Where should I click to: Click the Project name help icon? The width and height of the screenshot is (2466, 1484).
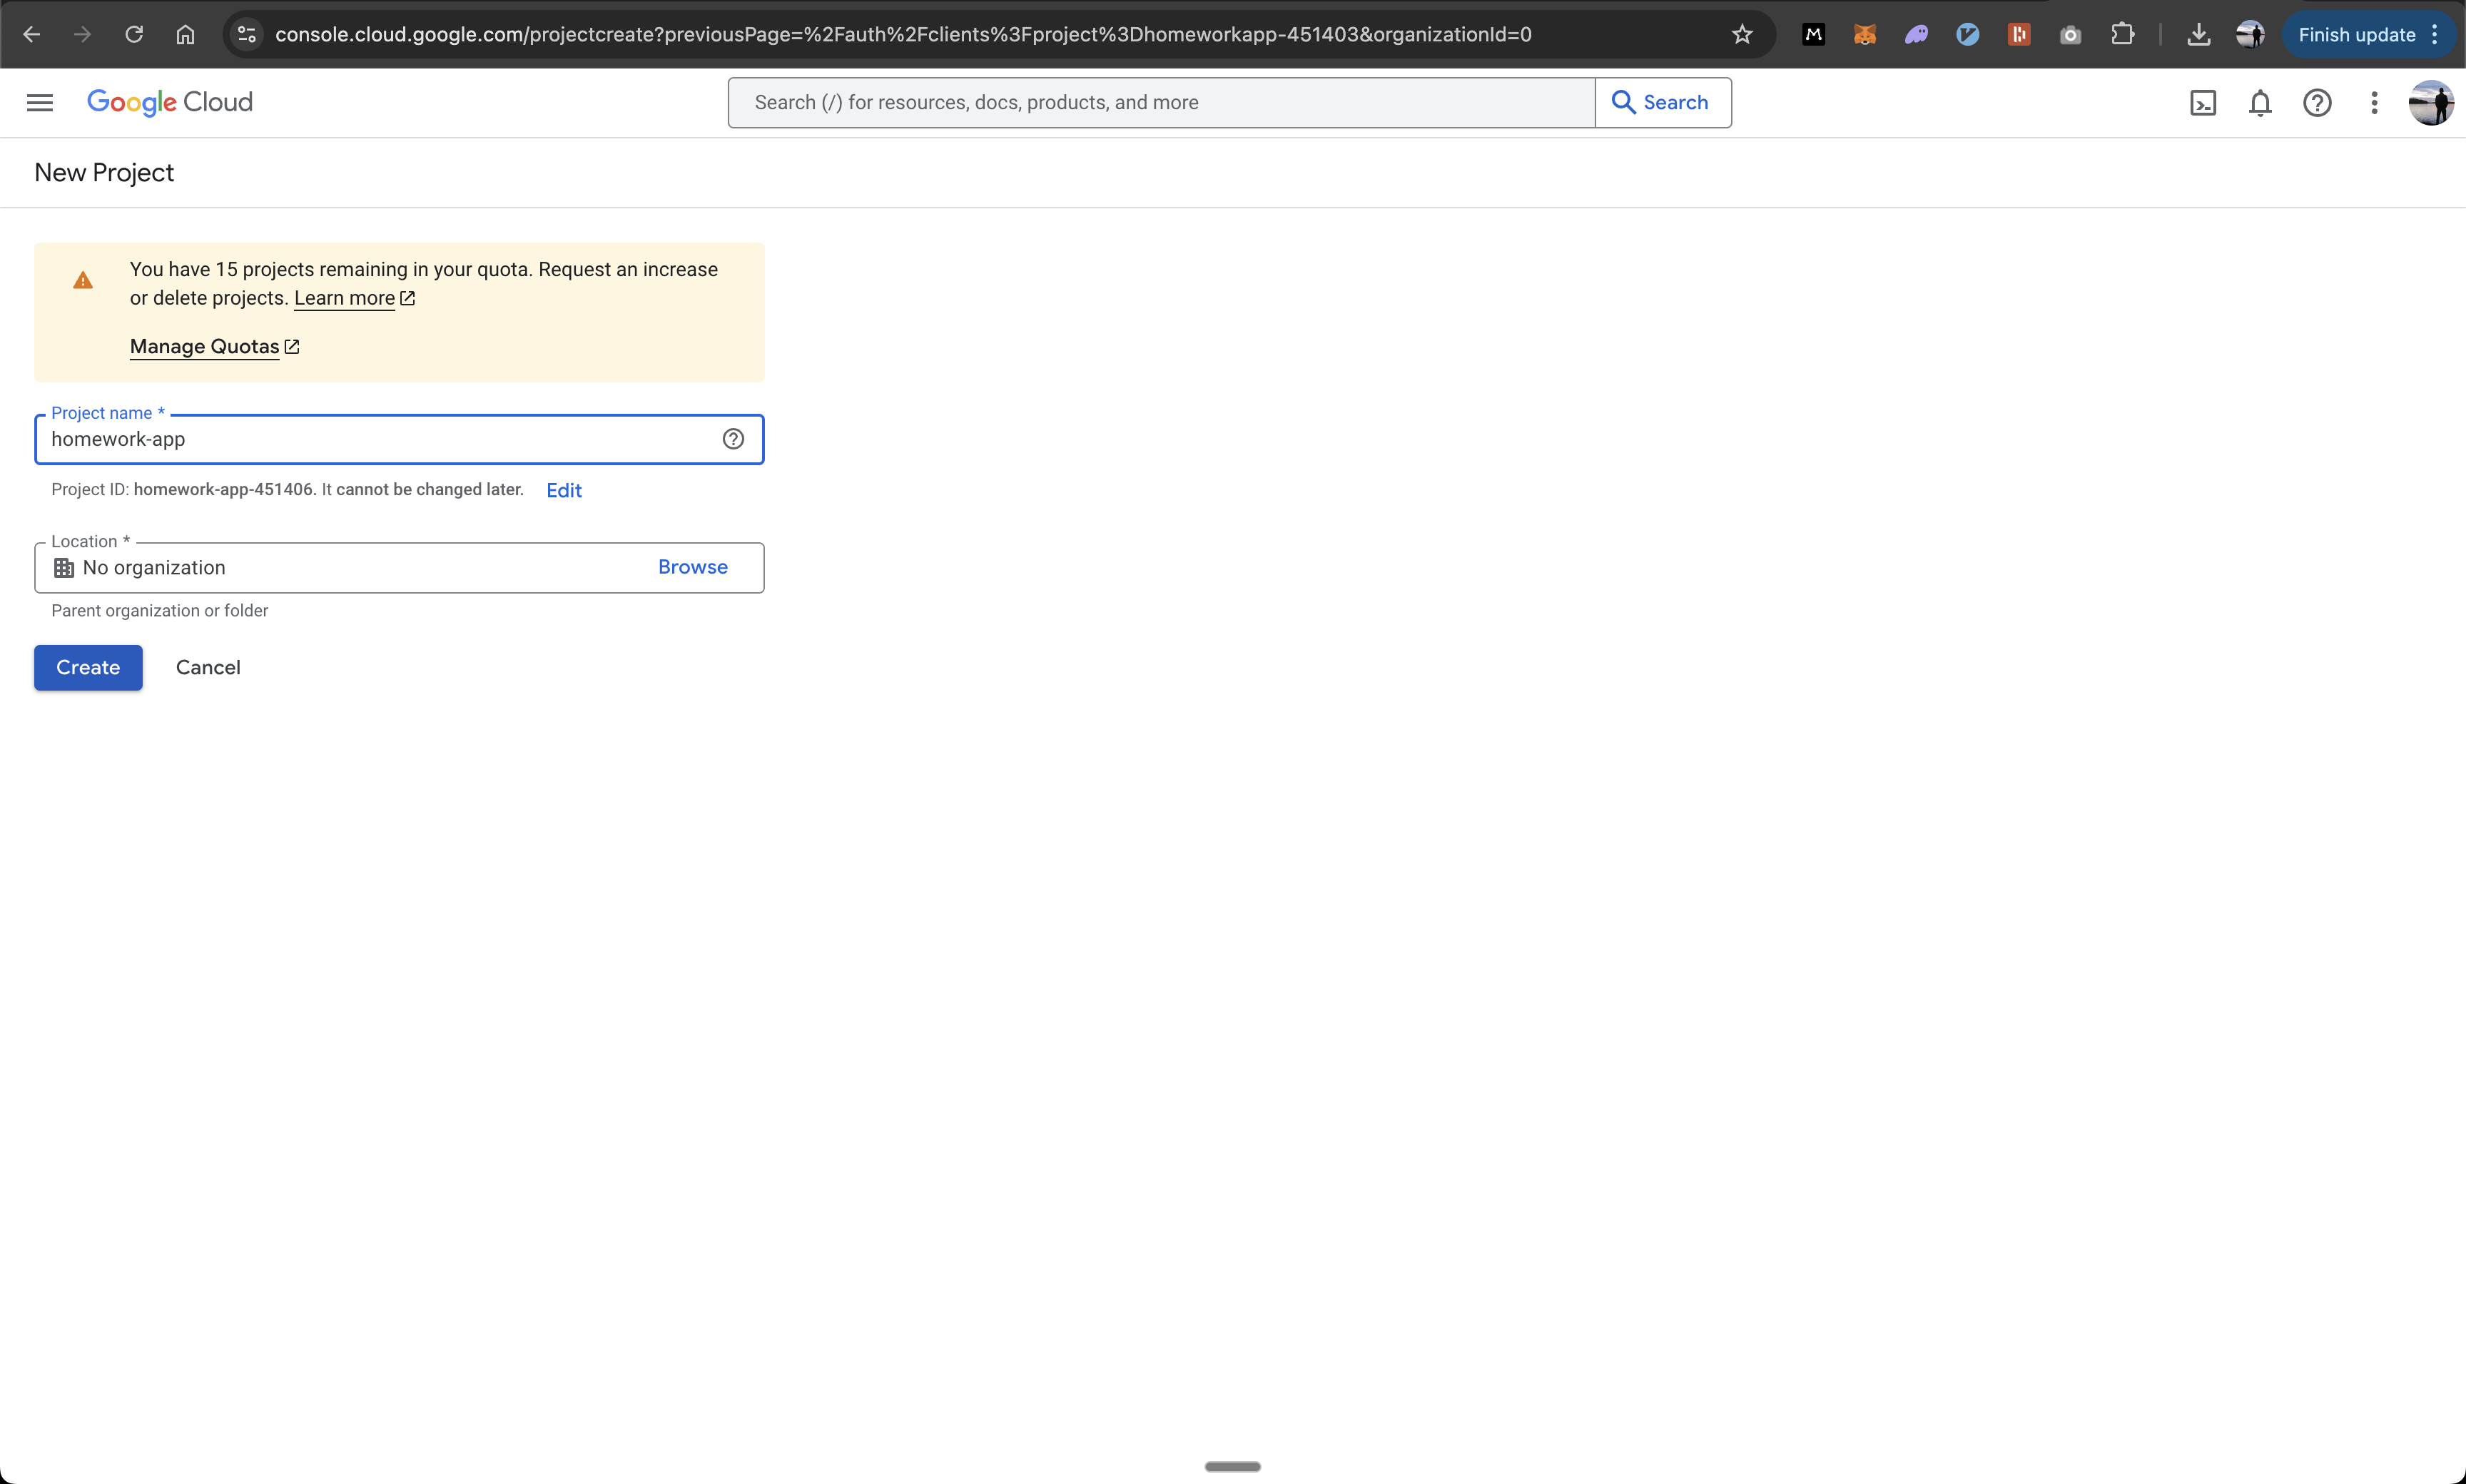(733, 439)
